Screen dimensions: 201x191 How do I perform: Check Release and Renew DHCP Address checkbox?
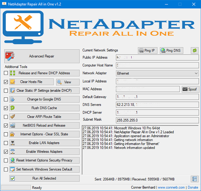point(6,73)
